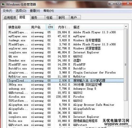Viewport: 132px width, 128px height.
Task: Select QQ.exe process using 36,308 K
Action: pyautogui.click(x=65, y=113)
